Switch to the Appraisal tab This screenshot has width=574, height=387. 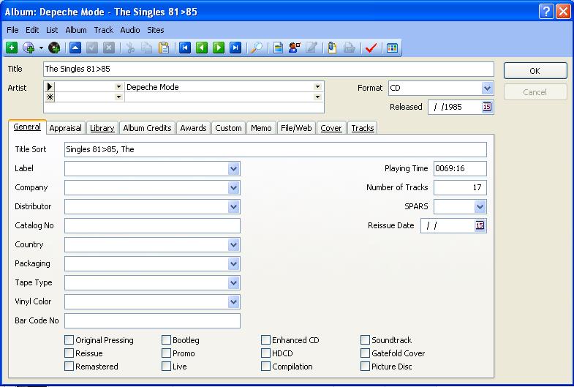(x=66, y=128)
